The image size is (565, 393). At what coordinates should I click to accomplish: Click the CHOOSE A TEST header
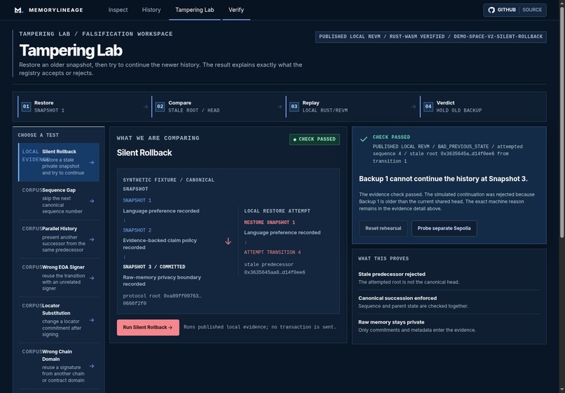38,135
